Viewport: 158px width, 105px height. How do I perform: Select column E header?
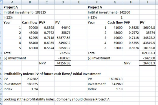(79, 2)
